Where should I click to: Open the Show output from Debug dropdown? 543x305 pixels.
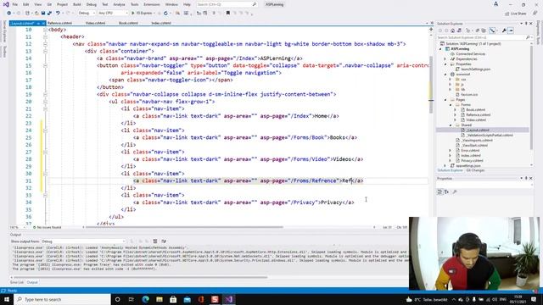click(x=83, y=241)
